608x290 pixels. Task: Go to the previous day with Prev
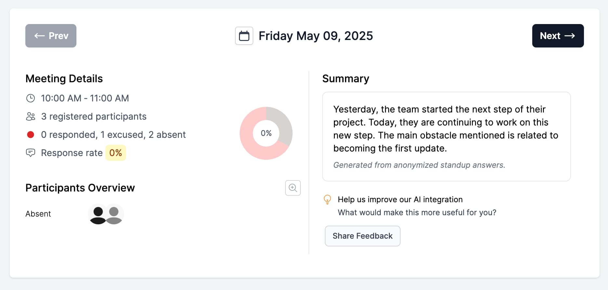tap(51, 36)
